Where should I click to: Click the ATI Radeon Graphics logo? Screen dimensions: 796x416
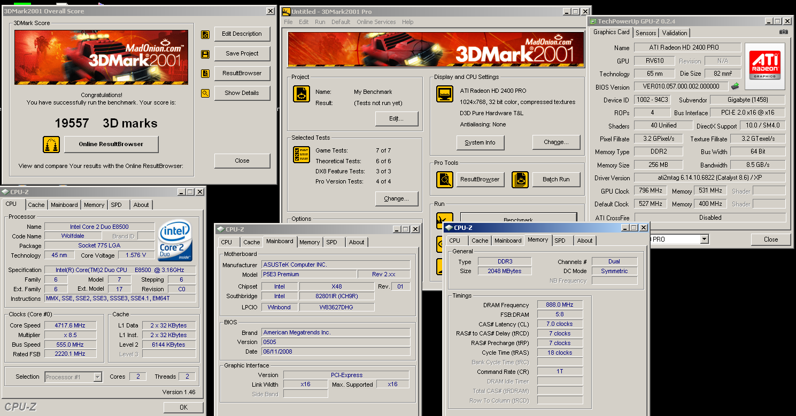[x=764, y=65]
